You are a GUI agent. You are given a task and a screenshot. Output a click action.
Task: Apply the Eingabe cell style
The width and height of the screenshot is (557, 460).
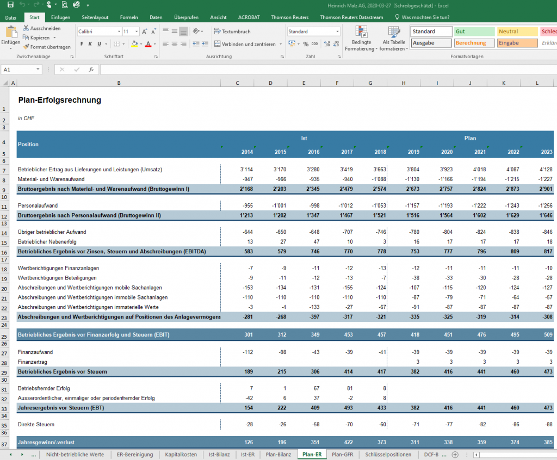coord(517,43)
